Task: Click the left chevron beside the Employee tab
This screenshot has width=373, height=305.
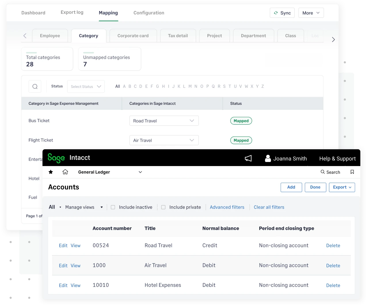Action: [25, 36]
